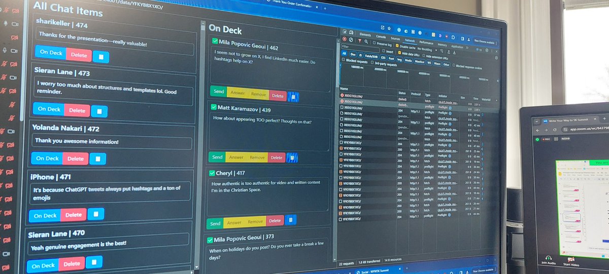
Task: Filter network requests by JS
Action: click(360, 55)
